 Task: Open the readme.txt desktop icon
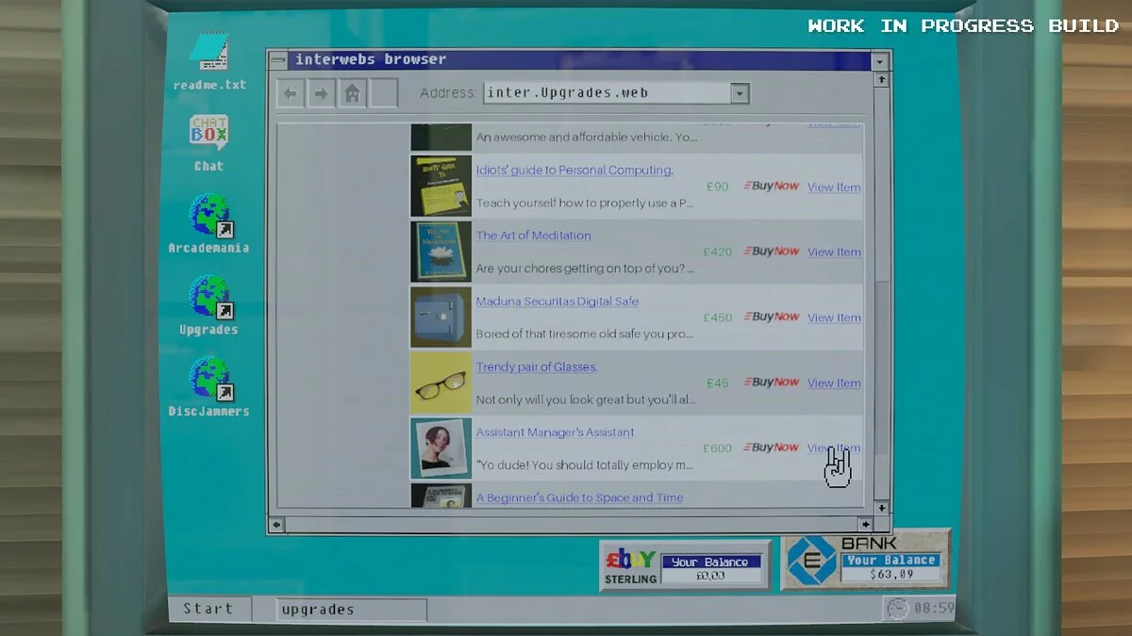coord(208,61)
